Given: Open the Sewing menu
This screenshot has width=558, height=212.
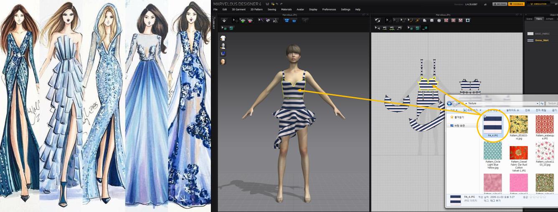Looking at the screenshot, I should point(272,9).
